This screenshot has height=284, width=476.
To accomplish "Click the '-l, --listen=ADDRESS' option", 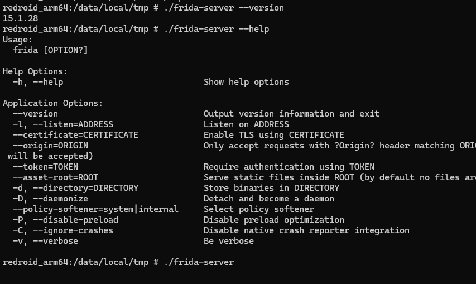I will [x=63, y=124].
